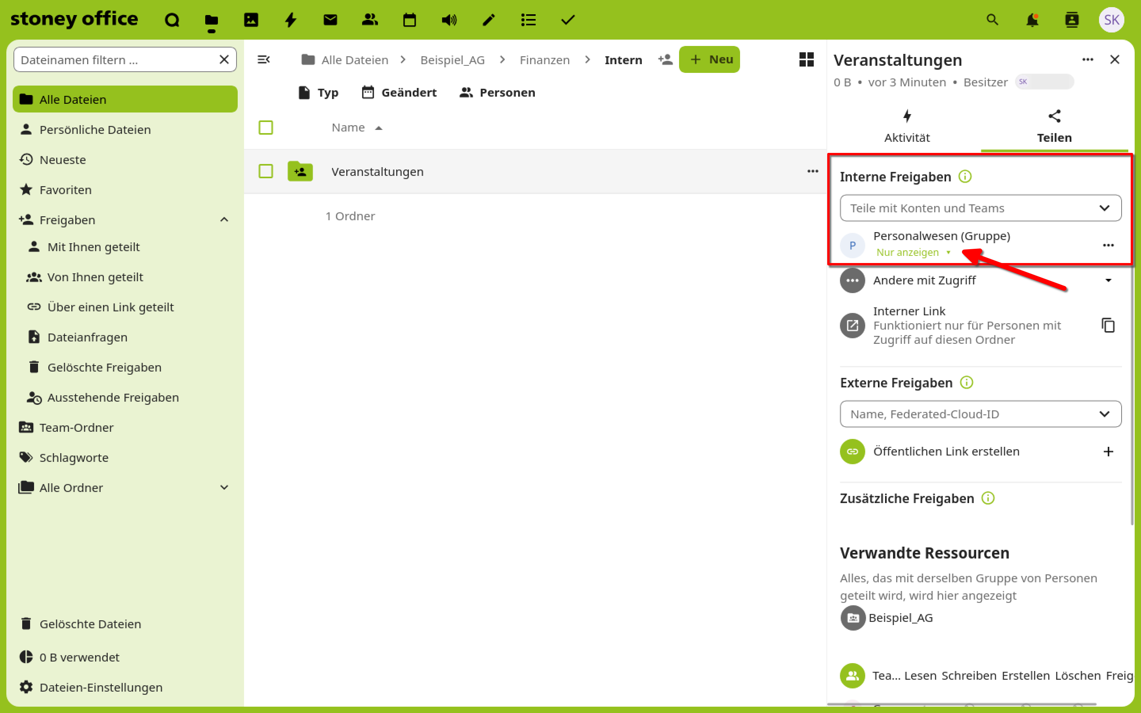Open the Photos app icon

[251, 20]
